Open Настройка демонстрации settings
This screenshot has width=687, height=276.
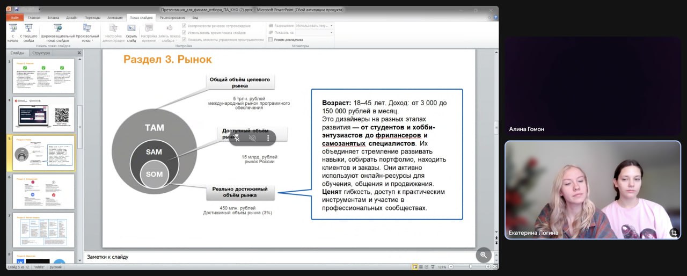[113, 33]
